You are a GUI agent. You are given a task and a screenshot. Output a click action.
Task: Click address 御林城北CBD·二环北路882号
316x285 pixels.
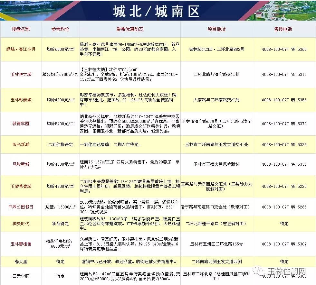(217, 49)
